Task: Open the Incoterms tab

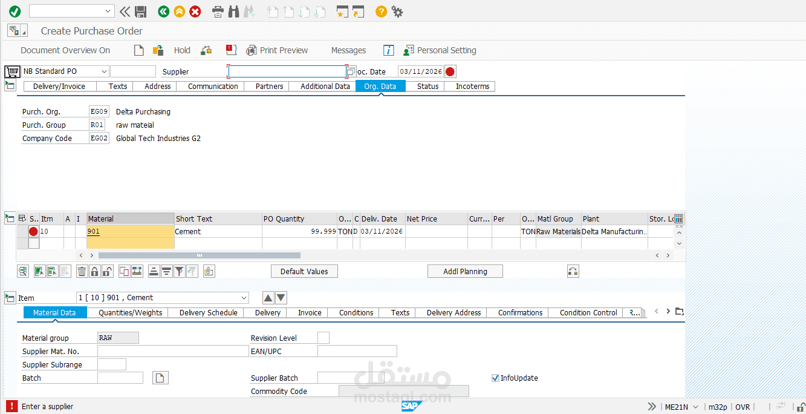Action: 472,87
